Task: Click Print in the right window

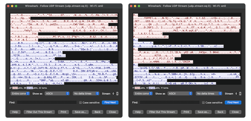Action: point(186,112)
